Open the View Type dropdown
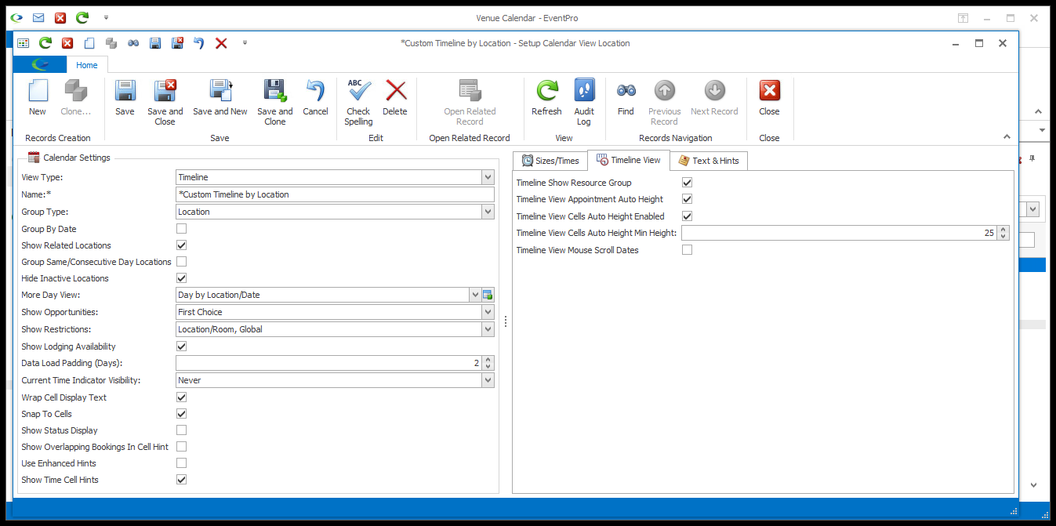Image resolution: width=1056 pixels, height=526 pixels. coord(488,178)
